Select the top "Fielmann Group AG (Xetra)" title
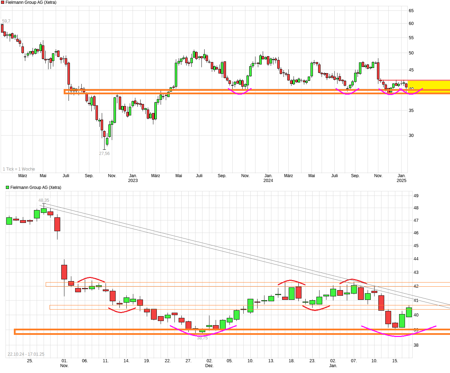 tap(29, 3)
